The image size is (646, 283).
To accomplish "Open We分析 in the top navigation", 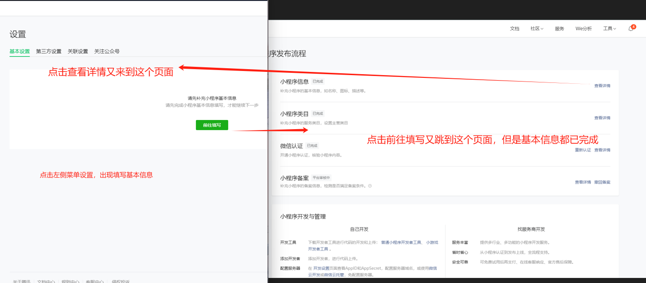I will [584, 28].
